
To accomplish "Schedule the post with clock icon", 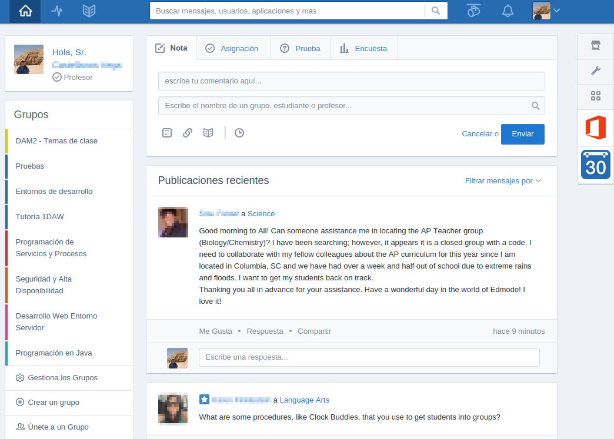I will pyautogui.click(x=239, y=133).
